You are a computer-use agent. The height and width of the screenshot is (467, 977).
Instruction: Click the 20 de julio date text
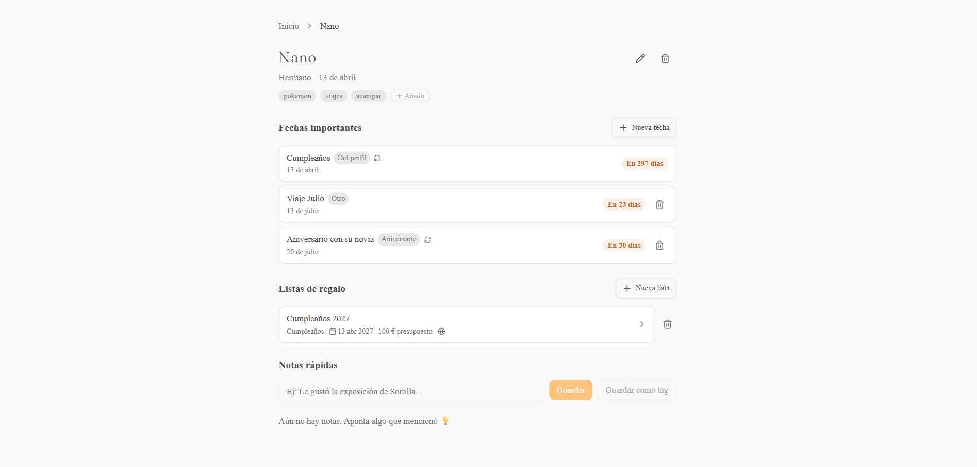pyautogui.click(x=303, y=252)
